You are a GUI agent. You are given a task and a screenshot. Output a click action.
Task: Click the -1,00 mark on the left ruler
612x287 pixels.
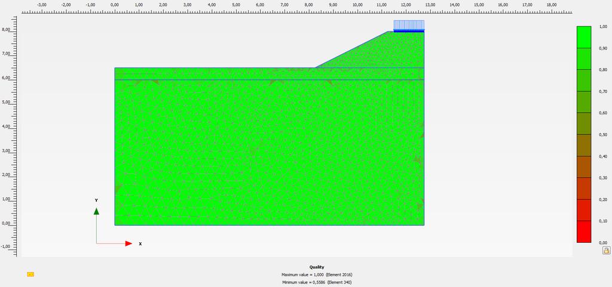(6, 247)
